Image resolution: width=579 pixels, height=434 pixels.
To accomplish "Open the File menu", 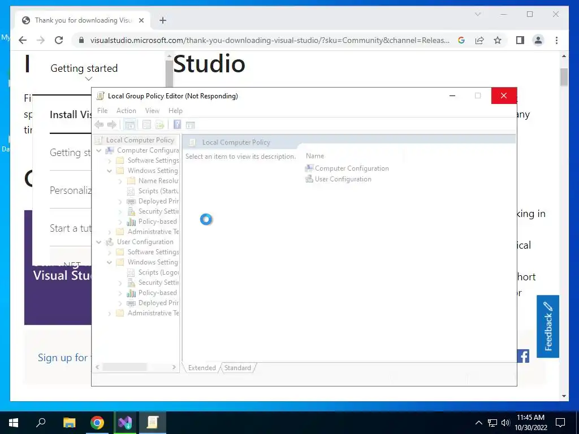I will point(102,110).
